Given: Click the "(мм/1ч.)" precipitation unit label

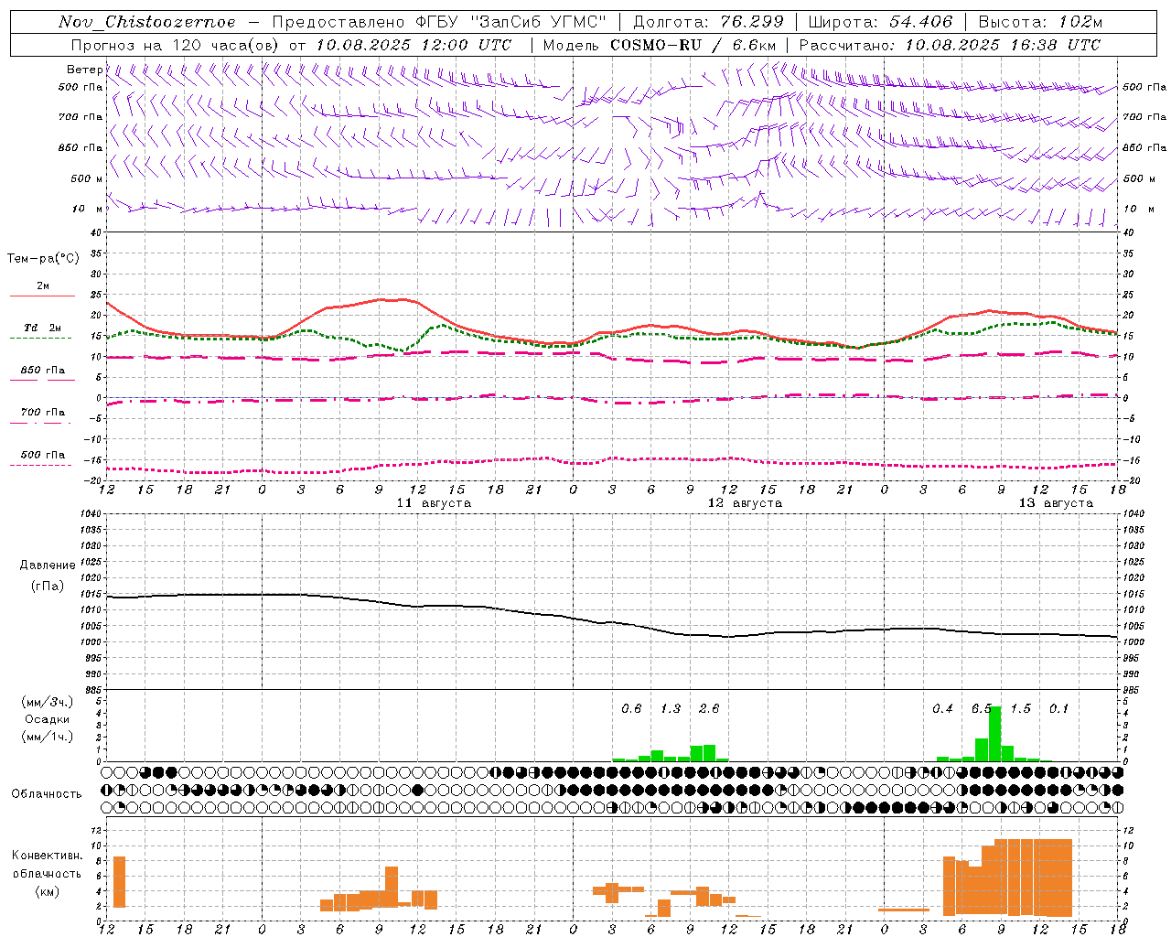Looking at the screenshot, I should pyautogui.click(x=48, y=737).
